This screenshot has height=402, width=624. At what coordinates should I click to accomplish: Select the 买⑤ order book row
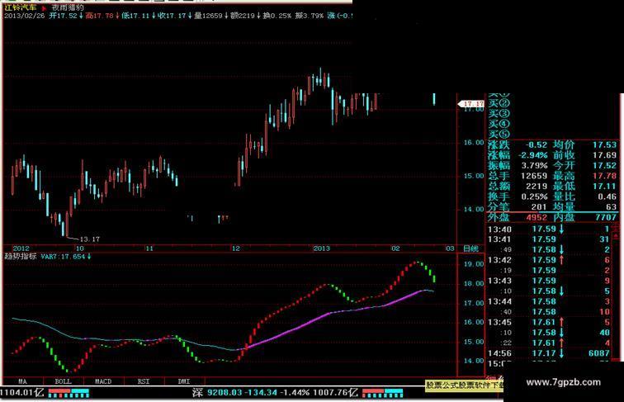tap(499, 134)
